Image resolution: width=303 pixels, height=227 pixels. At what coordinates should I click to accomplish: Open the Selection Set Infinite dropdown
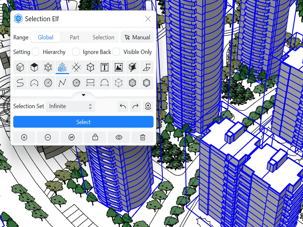tap(70, 106)
